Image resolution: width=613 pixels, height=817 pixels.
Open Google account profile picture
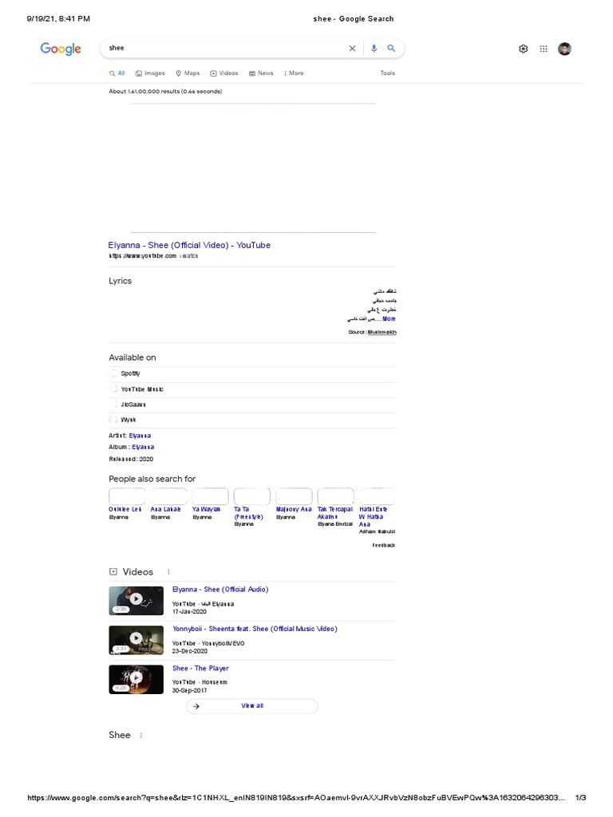(564, 49)
